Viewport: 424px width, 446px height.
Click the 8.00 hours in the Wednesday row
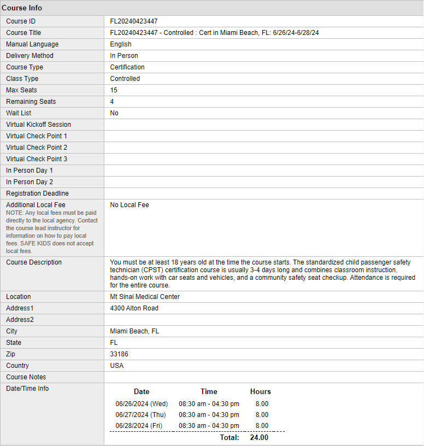point(262,404)
